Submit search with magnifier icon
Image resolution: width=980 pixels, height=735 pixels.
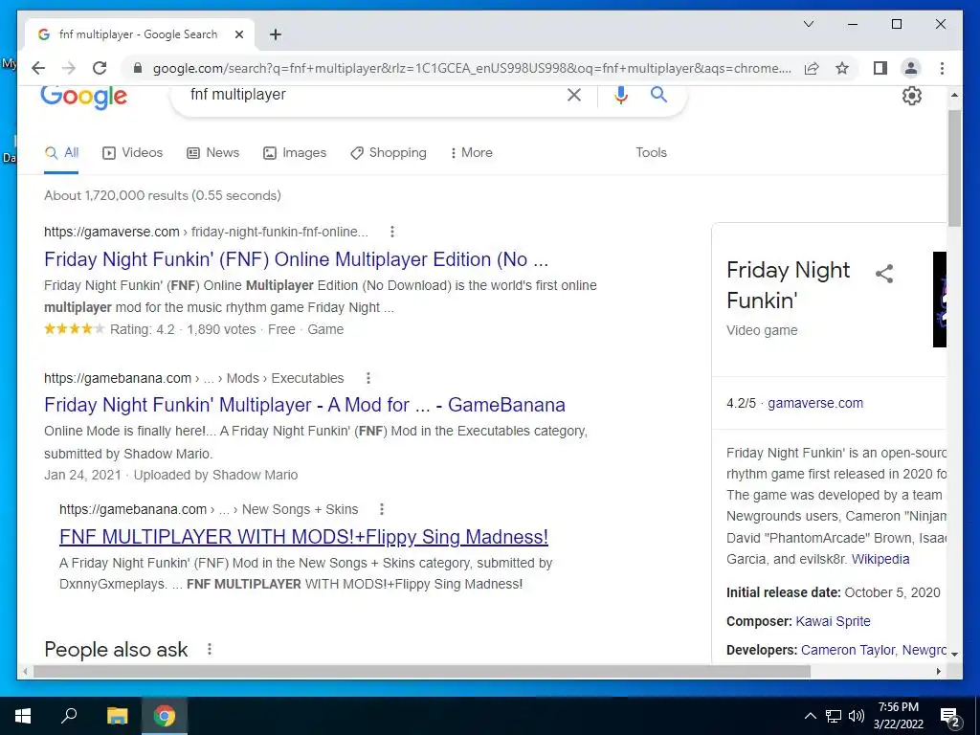pyautogui.click(x=658, y=95)
